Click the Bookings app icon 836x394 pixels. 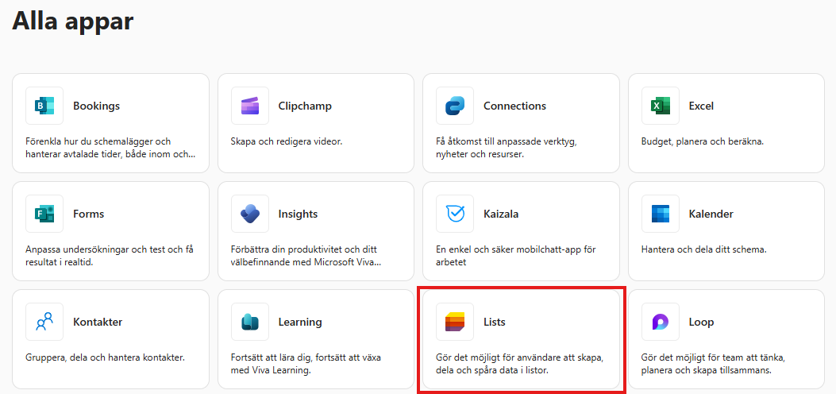pos(44,106)
